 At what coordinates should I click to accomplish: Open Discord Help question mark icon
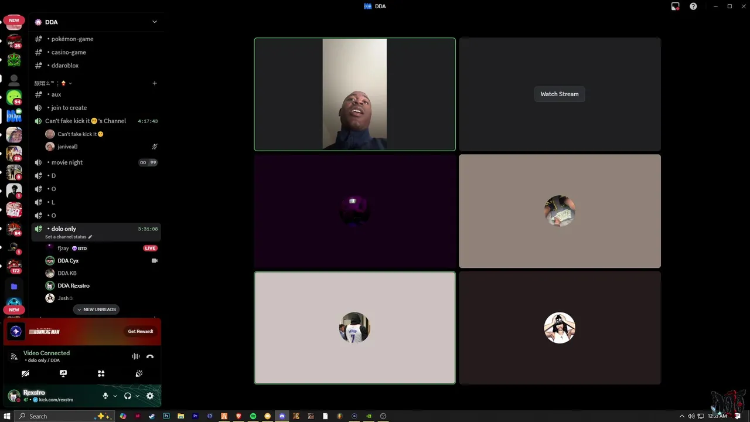pos(694,6)
